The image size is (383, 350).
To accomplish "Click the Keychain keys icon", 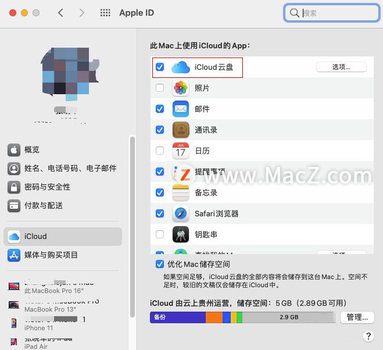I will point(181,235).
